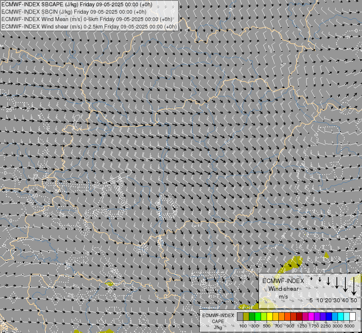Click the Wind Mean 0-6km title line
This screenshot has width=362, height=333.
coord(87,19)
